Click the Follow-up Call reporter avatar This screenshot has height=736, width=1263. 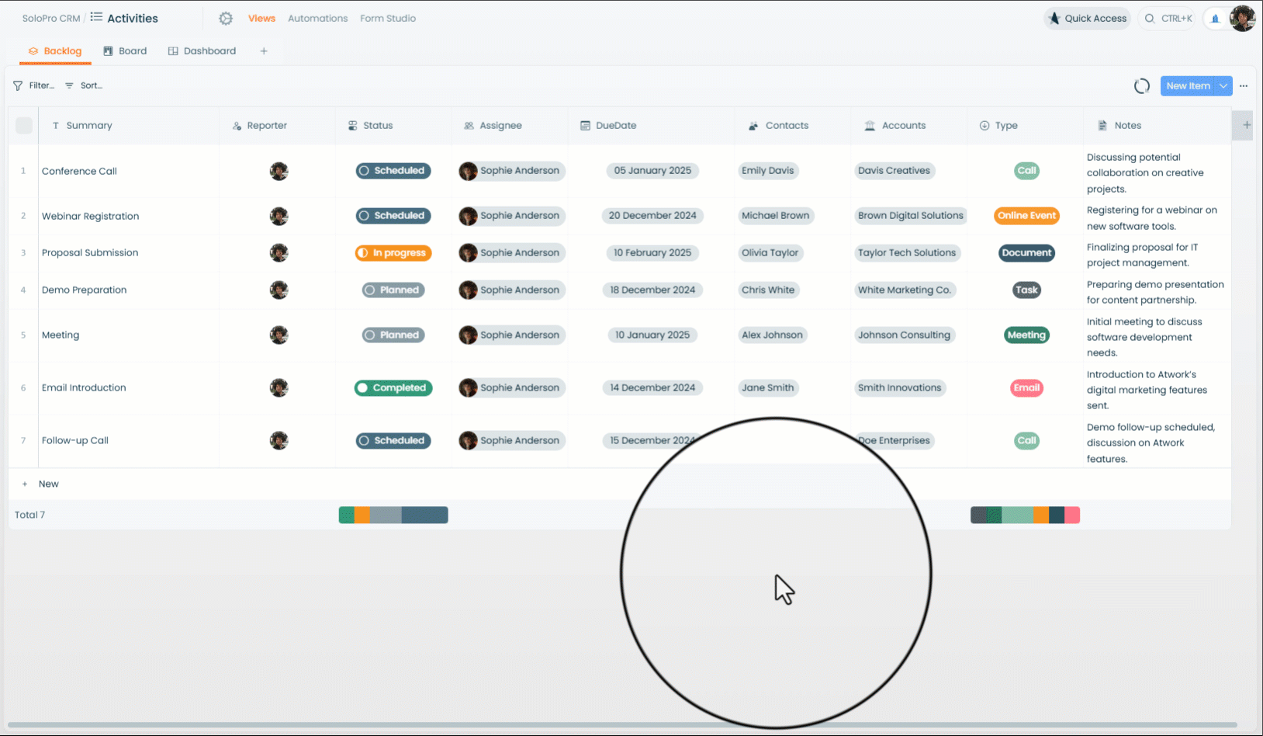tap(279, 440)
